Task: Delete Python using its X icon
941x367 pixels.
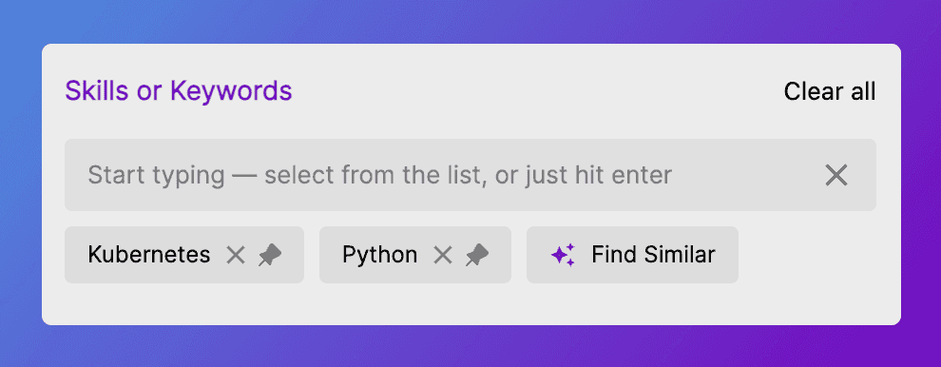Action: point(442,255)
